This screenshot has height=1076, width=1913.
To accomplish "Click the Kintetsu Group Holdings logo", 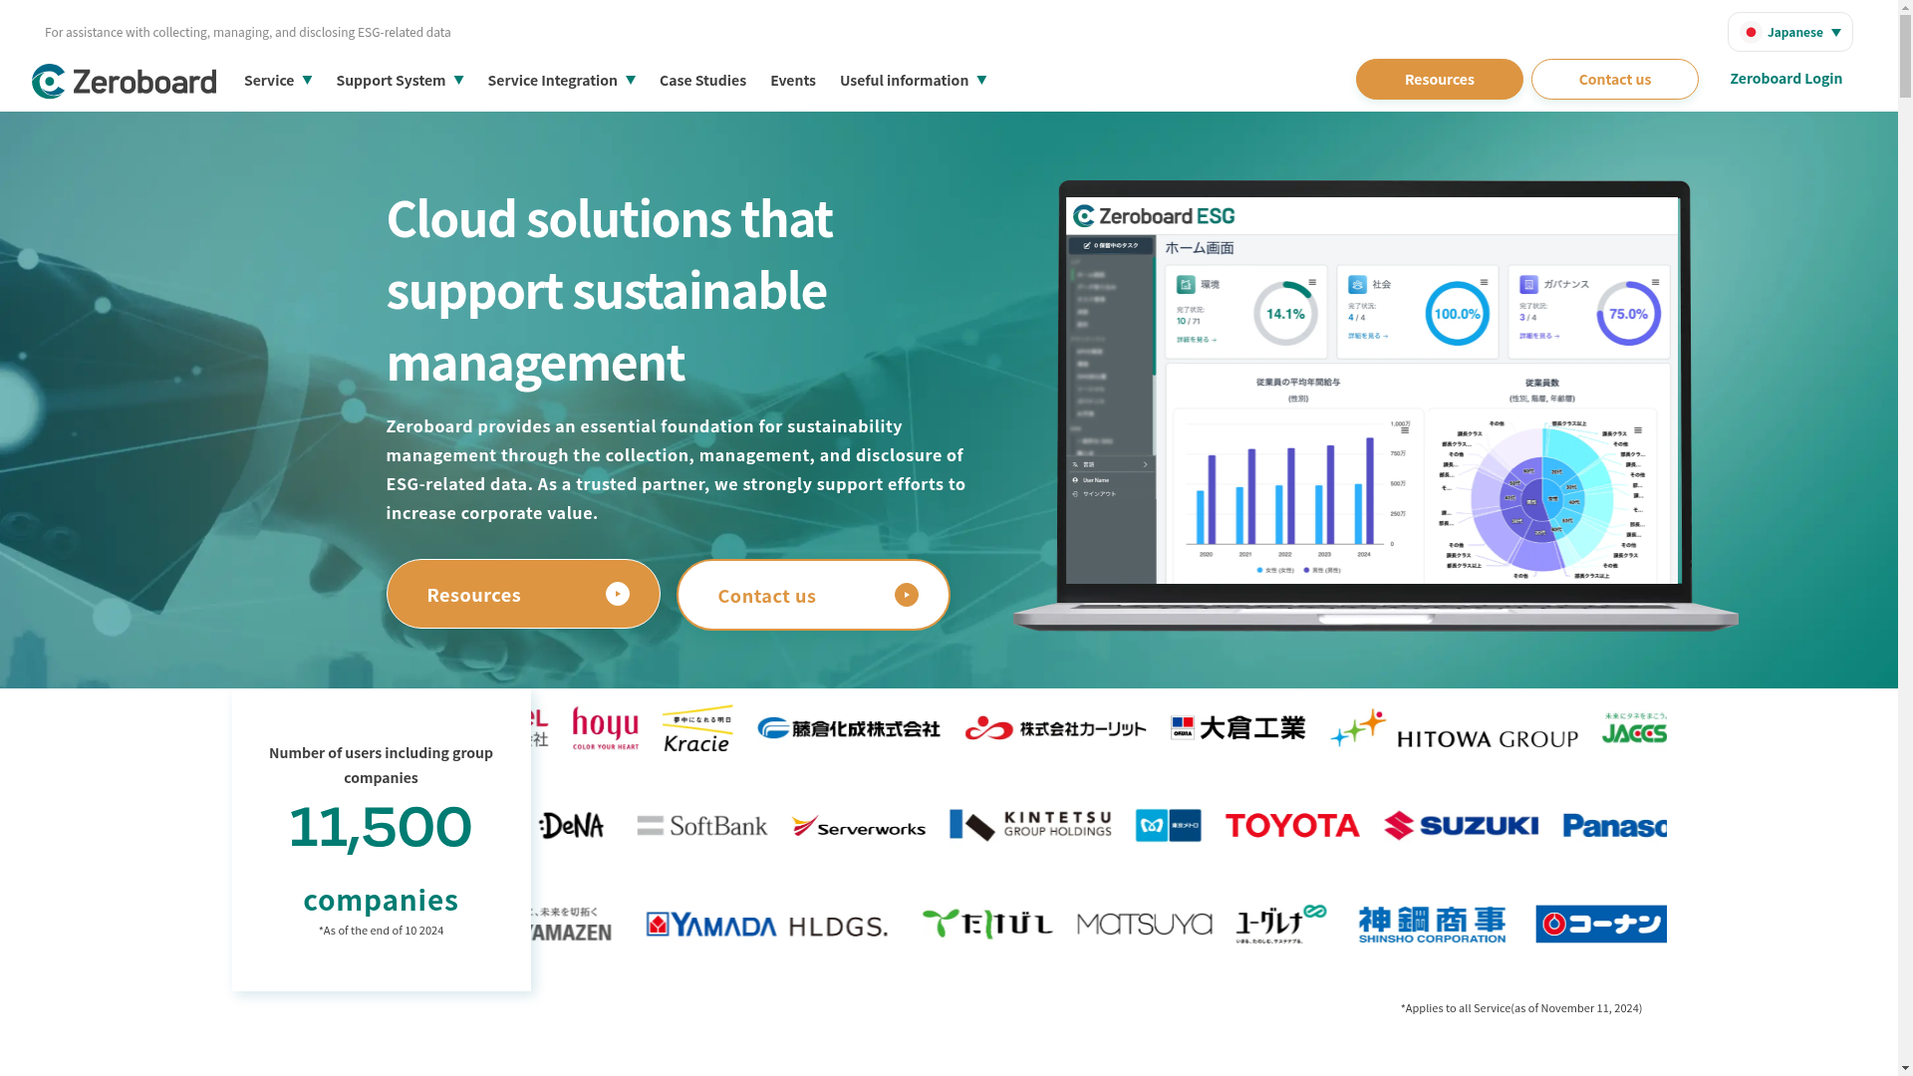I will (1030, 825).
